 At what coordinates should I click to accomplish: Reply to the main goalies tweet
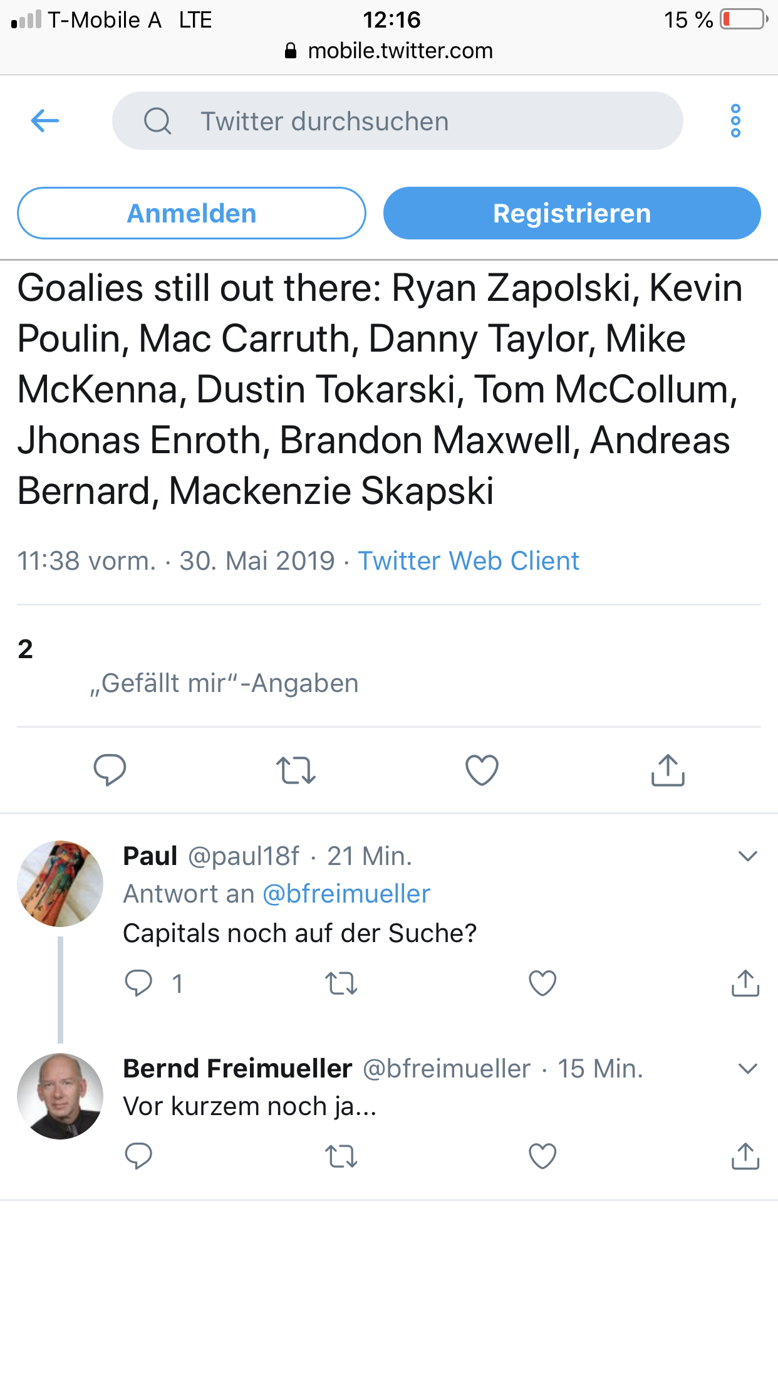pos(110,770)
